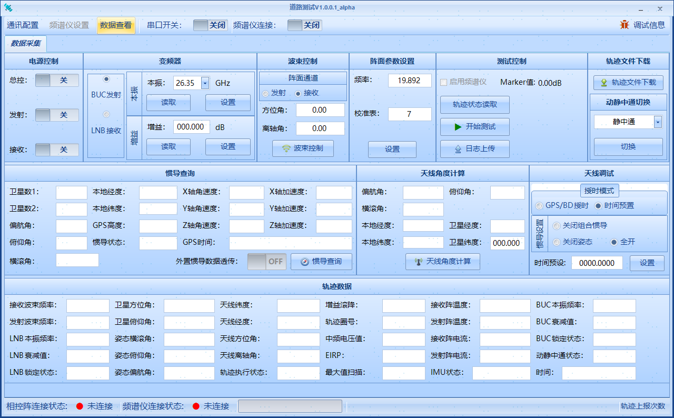Select the 发射 channel radio button
This screenshot has width=674, height=418.
[x=274, y=93]
